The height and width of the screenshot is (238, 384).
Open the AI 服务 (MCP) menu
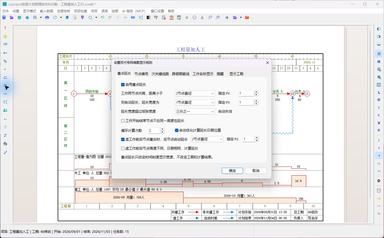click(x=134, y=11)
